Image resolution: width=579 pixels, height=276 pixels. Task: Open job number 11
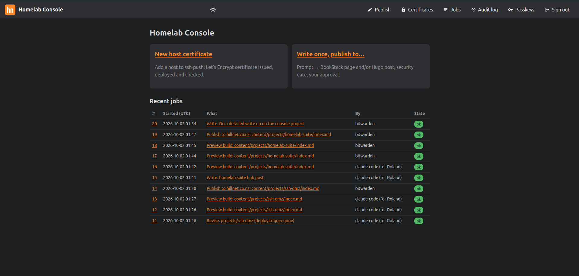click(154, 221)
